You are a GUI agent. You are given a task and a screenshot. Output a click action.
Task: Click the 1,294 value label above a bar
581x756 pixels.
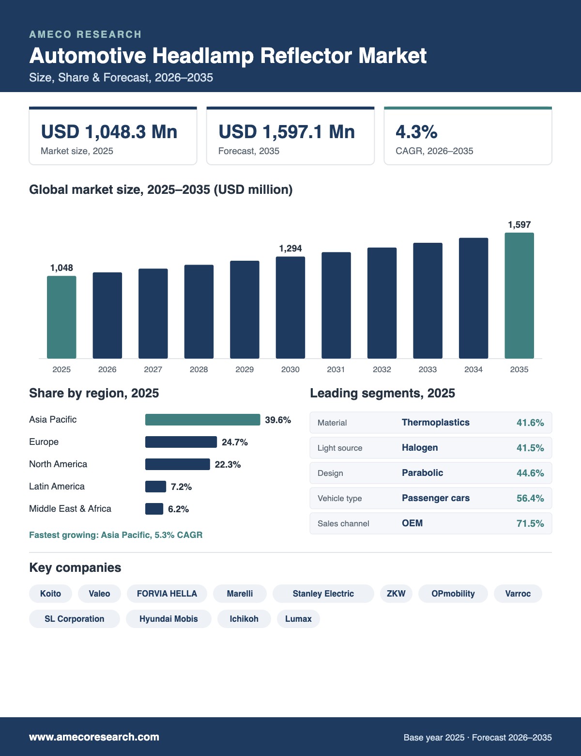pos(290,248)
